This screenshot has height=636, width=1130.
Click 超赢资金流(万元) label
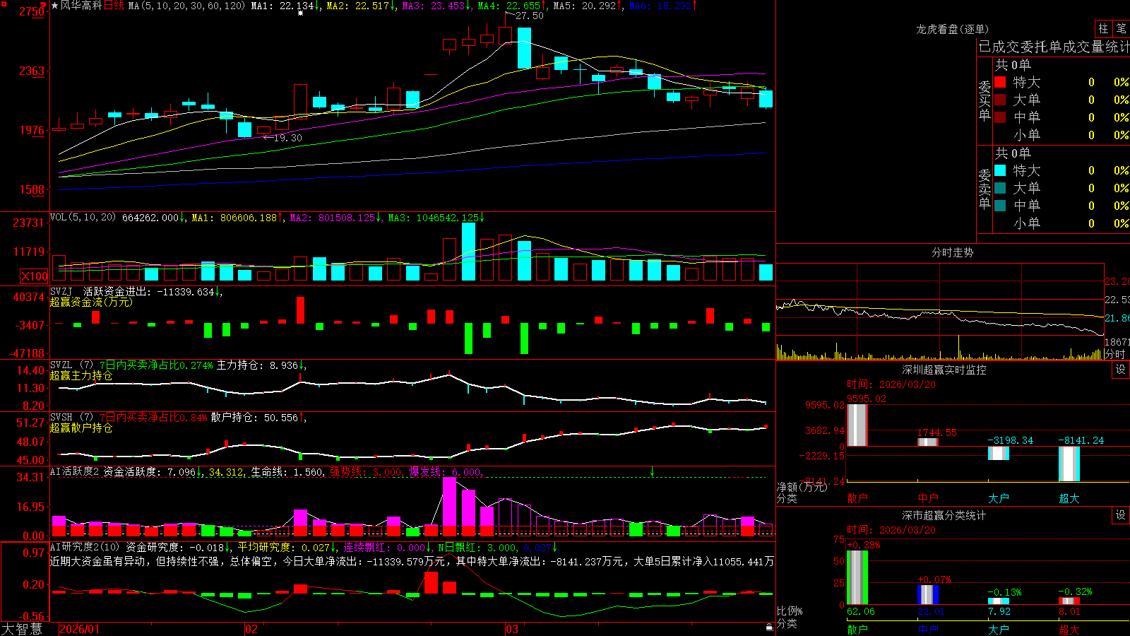(x=91, y=302)
